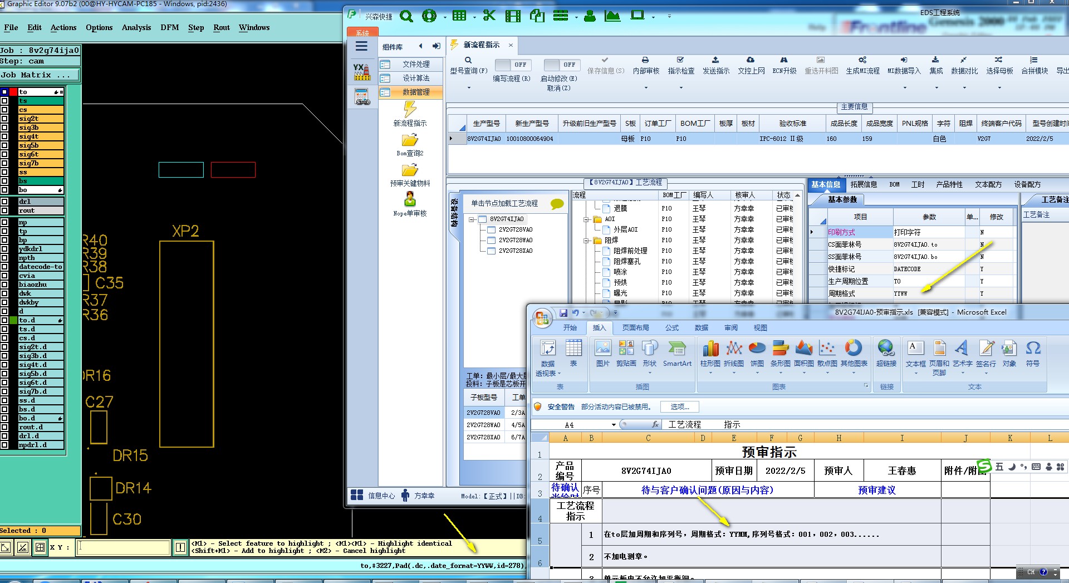Click the Job Matrix ... button
This screenshot has width=1069, height=583.
click(x=40, y=75)
